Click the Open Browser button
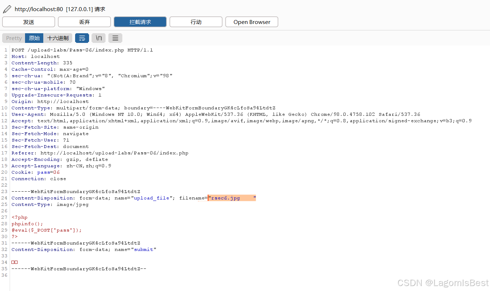This screenshot has width=490, height=291. (x=252, y=22)
